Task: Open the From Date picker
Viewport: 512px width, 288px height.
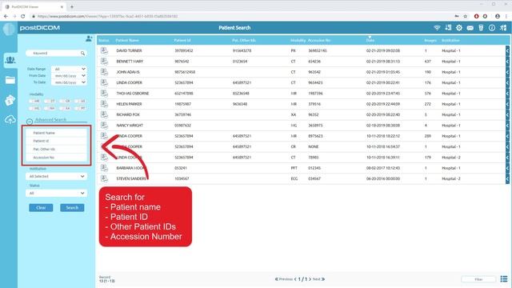Action: (x=69, y=76)
